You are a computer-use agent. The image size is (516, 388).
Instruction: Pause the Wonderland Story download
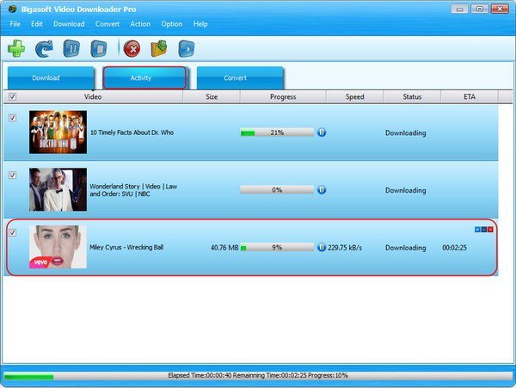(322, 190)
